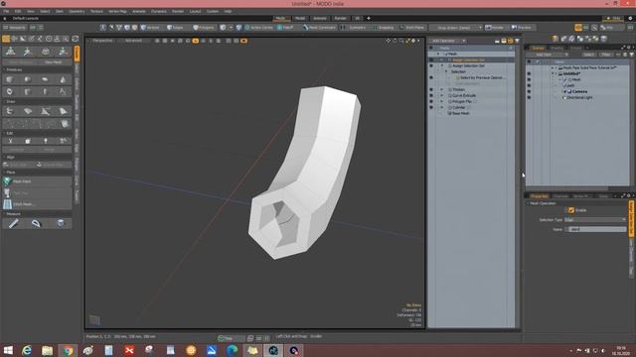Toggle visibility of the Thicken operation
This screenshot has height=357, width=636.
point(431,89)
